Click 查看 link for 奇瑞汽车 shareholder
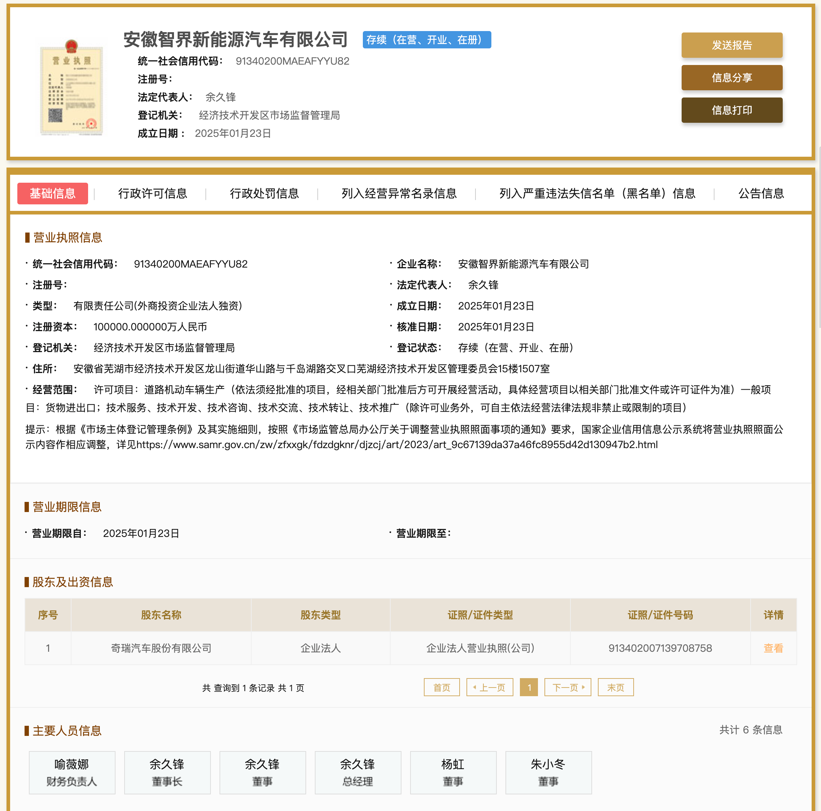The image size is (821, 811). point(773,648)
